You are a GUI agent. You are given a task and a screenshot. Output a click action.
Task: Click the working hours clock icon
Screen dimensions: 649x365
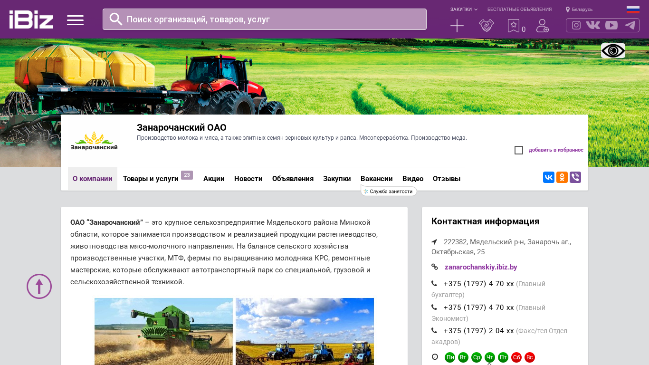click(x=435, y=357)
